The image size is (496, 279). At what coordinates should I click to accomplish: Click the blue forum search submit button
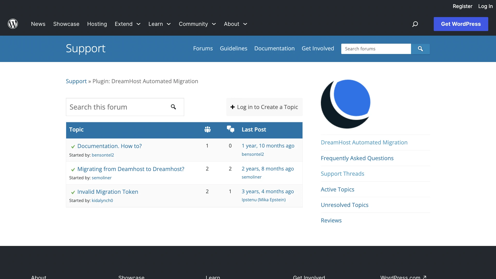(420, 49)
